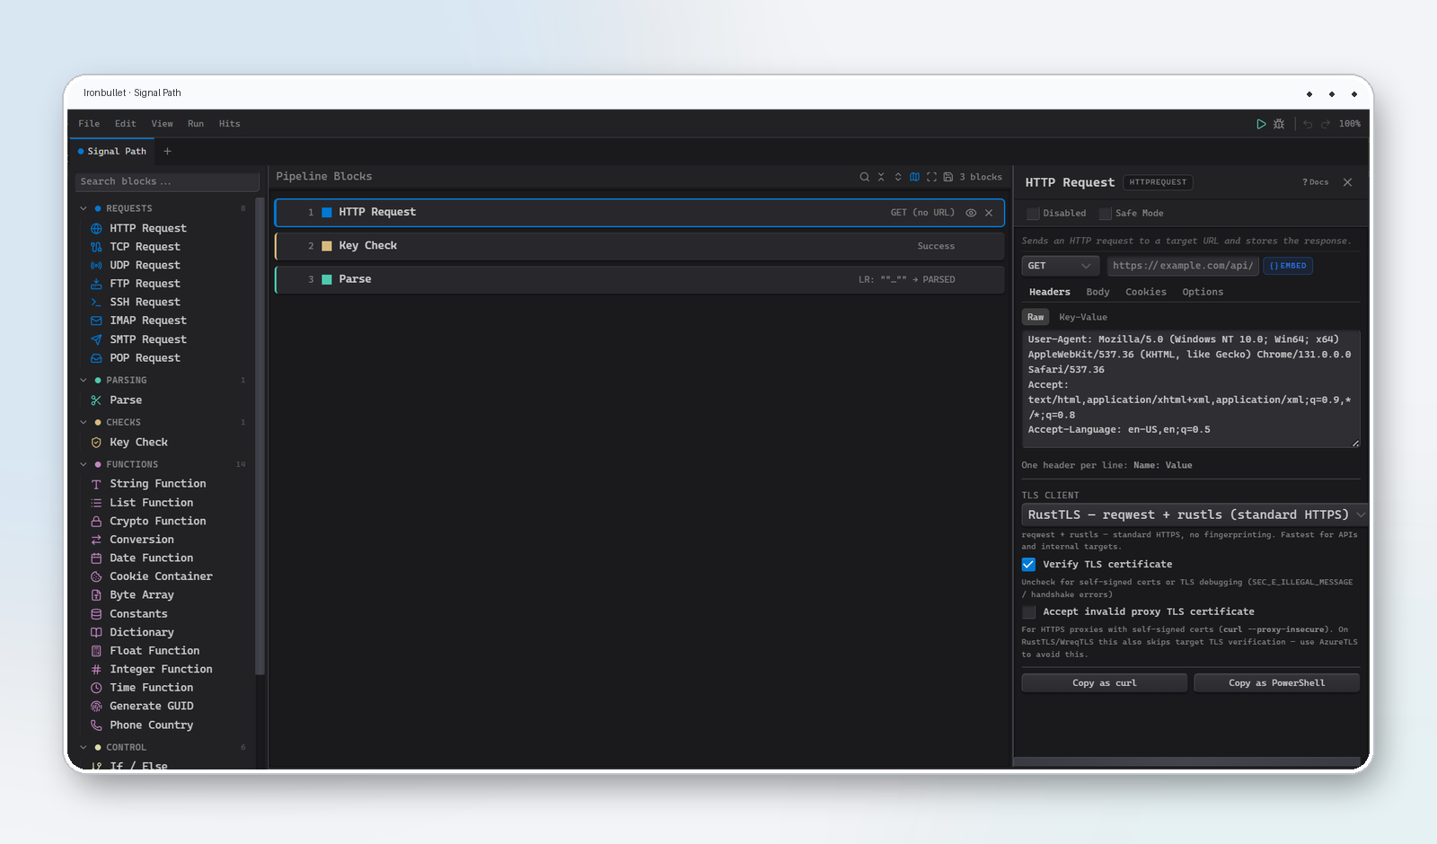Open the View menu

click(163, 124)
